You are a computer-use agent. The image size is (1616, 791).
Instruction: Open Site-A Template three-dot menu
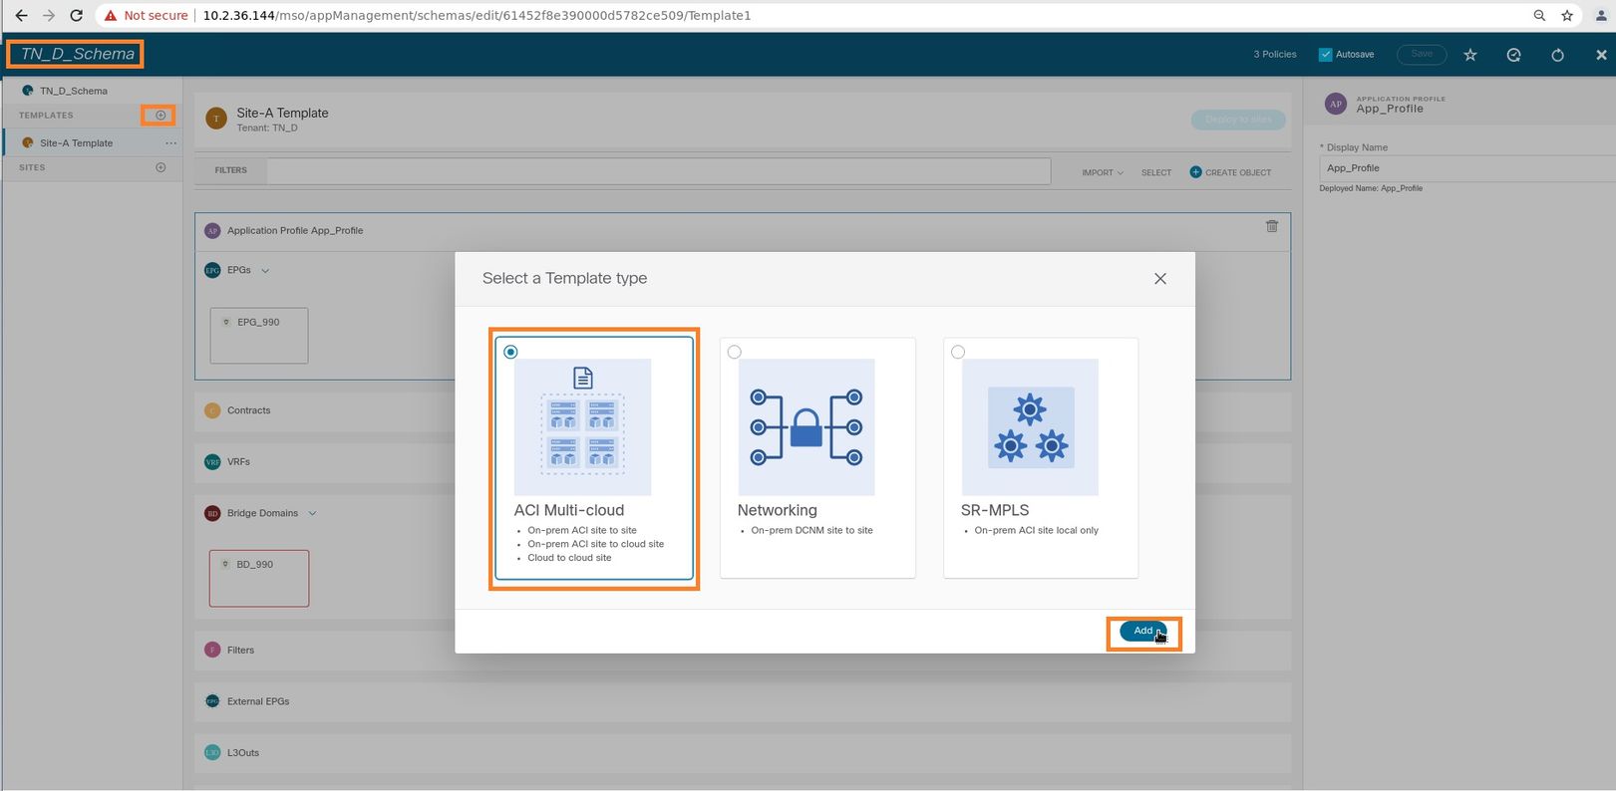click(x=170, y=143)
